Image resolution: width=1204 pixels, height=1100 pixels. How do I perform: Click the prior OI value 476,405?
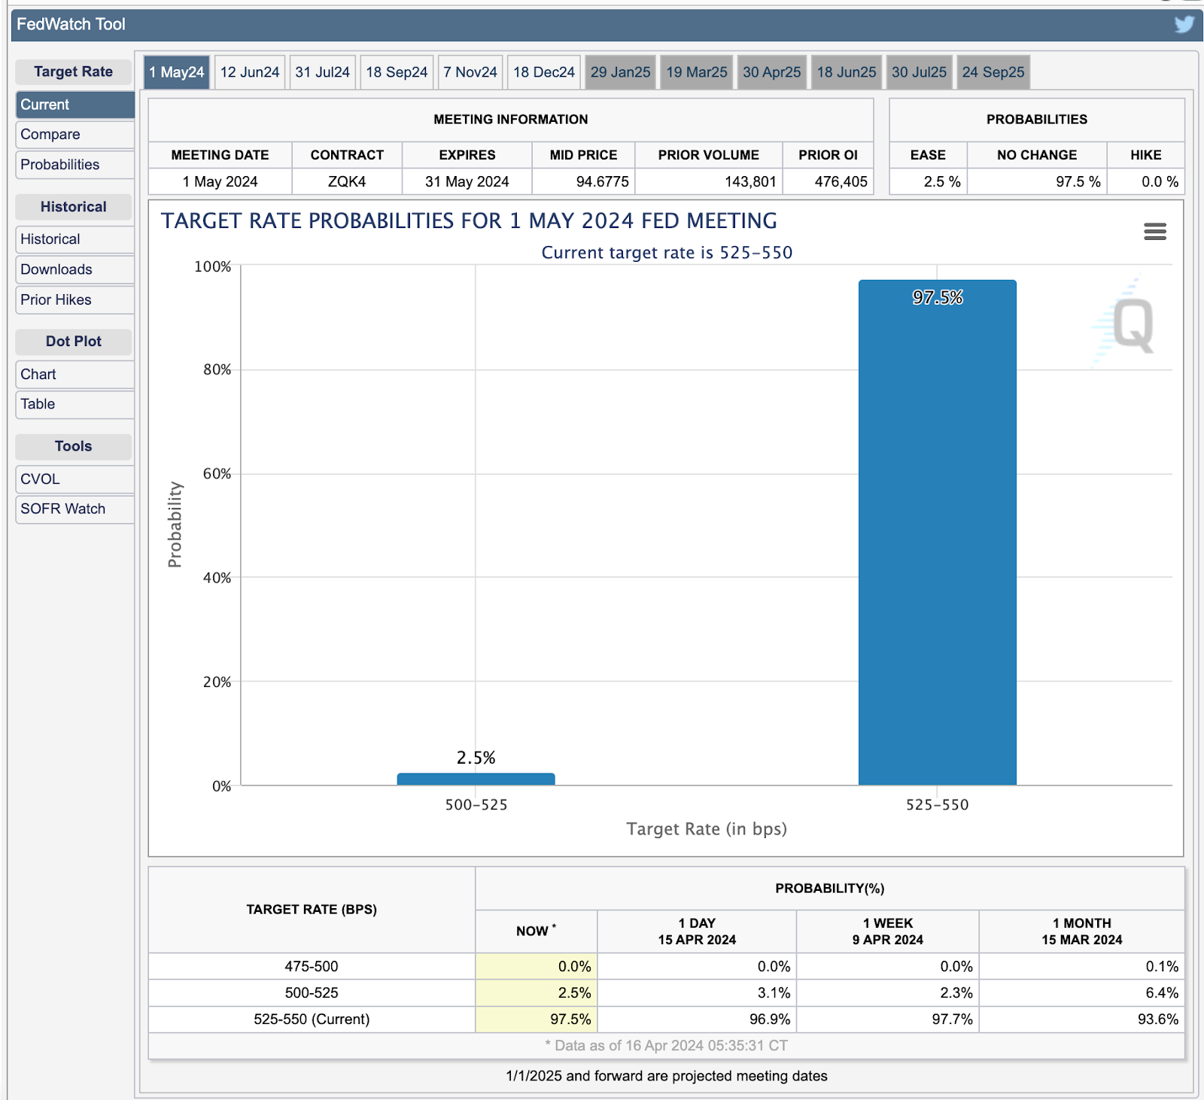pos(828,181)
